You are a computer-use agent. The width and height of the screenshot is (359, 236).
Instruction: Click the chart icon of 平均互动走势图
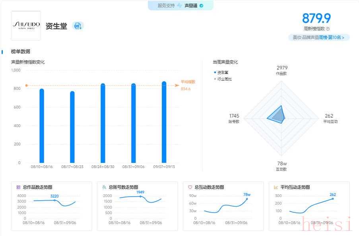click(276, 187)
